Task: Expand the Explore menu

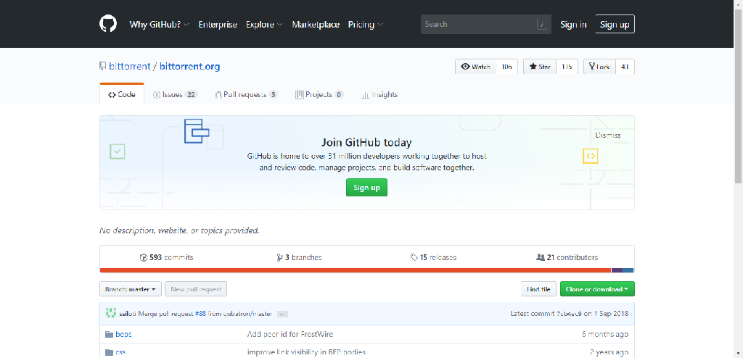Action: pyautogui.click(x=264, y=25)
